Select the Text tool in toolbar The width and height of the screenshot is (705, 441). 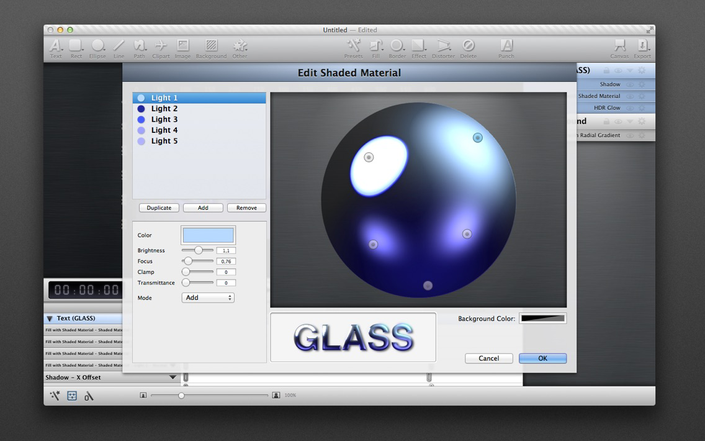coord(56,48)
